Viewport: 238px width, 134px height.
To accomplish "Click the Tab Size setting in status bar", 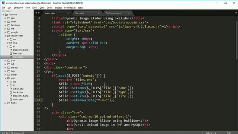I will pos(211,133).
